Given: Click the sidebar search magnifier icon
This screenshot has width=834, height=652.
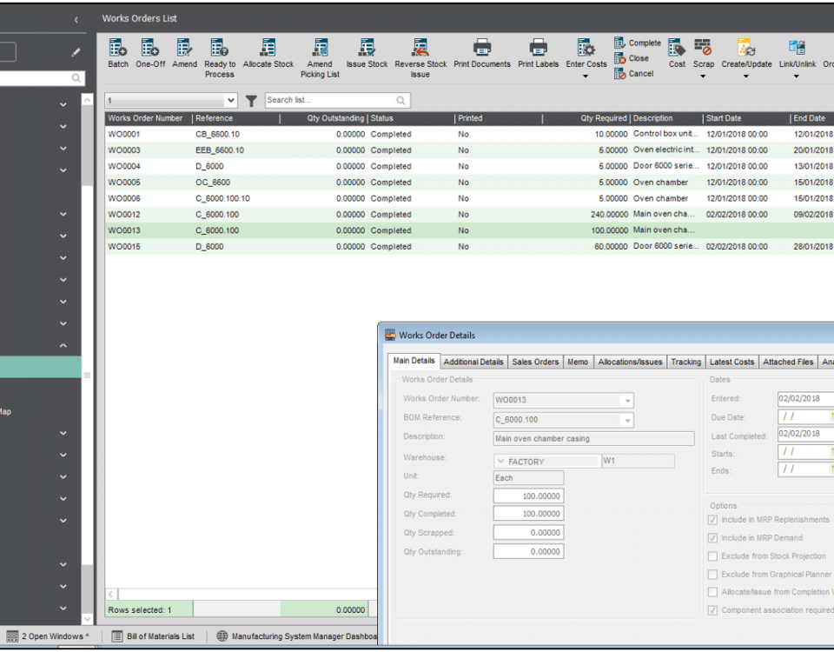Looking at the screenshot, I should pos(76,78).
